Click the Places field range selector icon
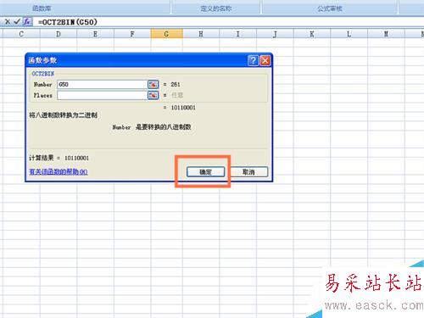 pos(153,95)
